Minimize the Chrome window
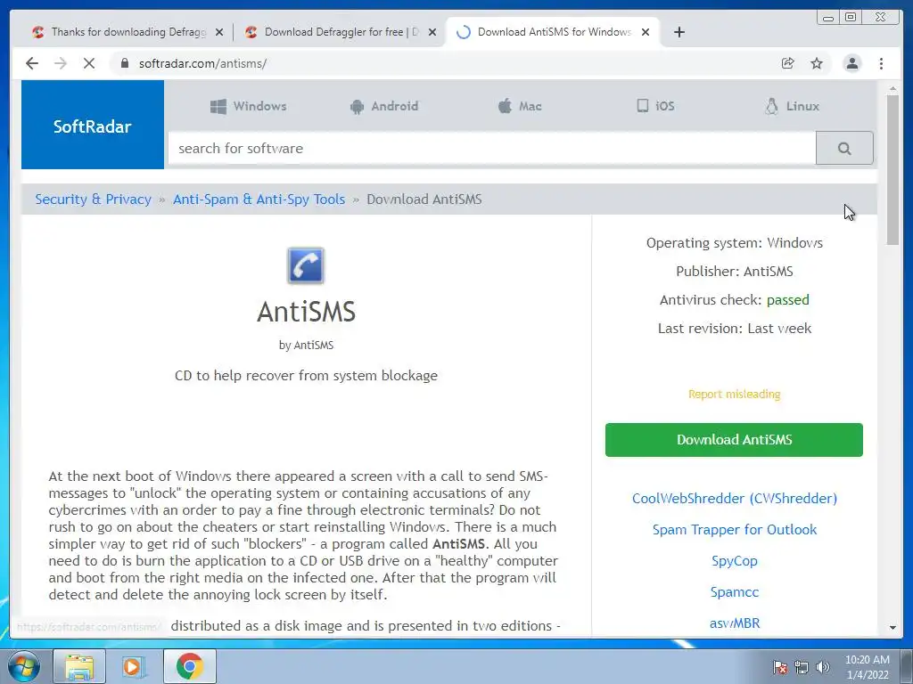Viewport: 913px width, 684px height. (827, 18)
